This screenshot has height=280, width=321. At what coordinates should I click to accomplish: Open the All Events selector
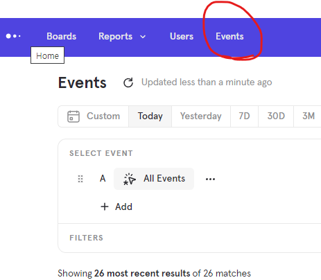click(154, 179)
